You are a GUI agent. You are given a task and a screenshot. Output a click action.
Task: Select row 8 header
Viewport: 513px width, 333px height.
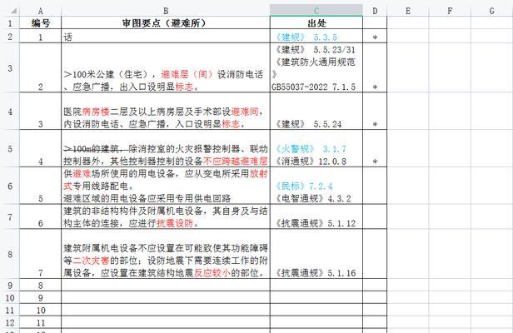point(10,254)
